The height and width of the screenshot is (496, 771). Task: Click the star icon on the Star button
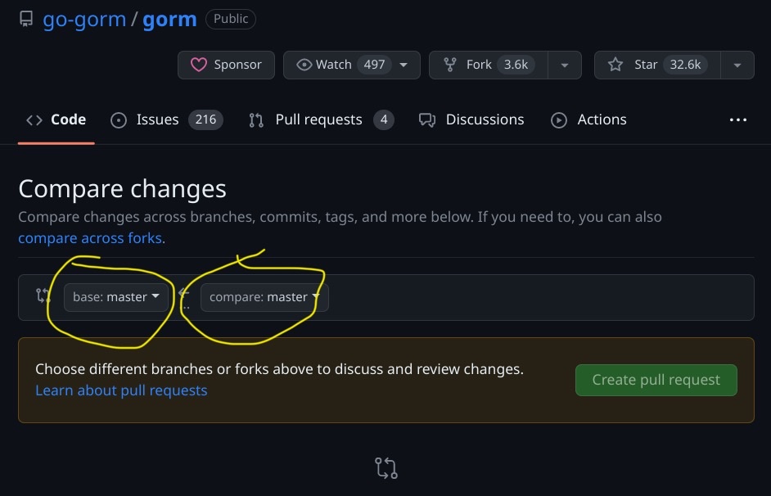(x=615, y=64)
